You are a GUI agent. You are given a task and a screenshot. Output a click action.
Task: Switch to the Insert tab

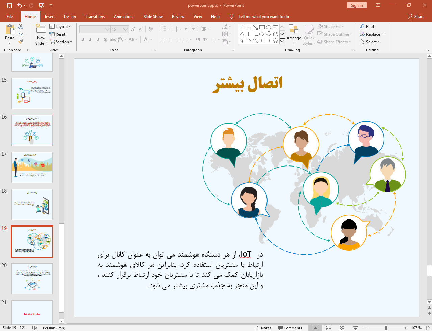pos(50,16)
